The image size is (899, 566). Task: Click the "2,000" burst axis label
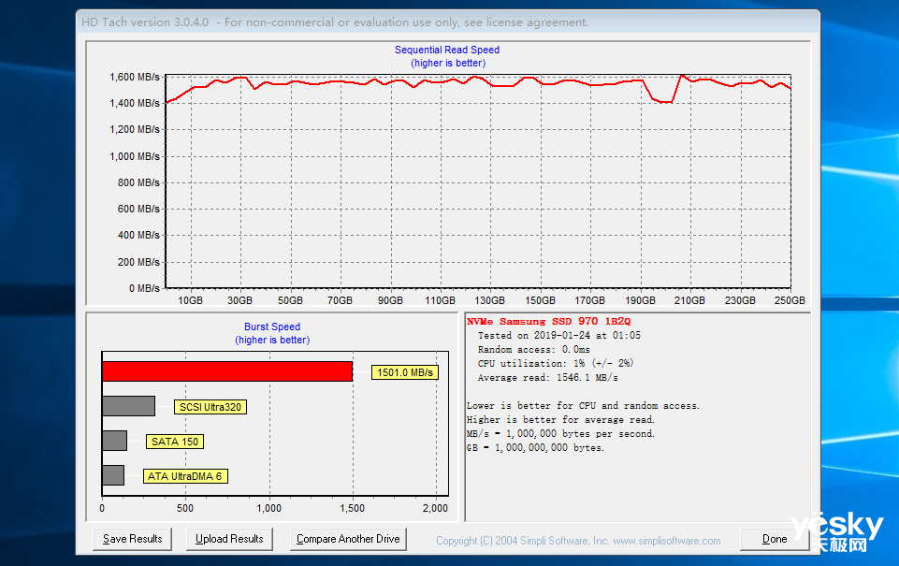tap(436, 508)
